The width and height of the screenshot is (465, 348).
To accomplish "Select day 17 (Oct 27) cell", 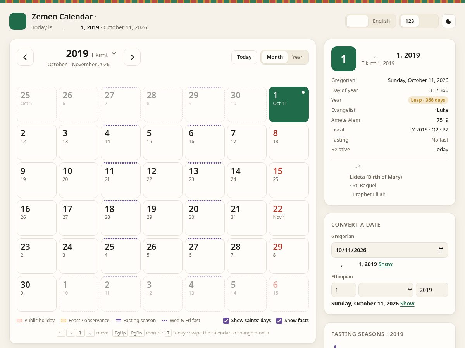I will click(79, 218).
